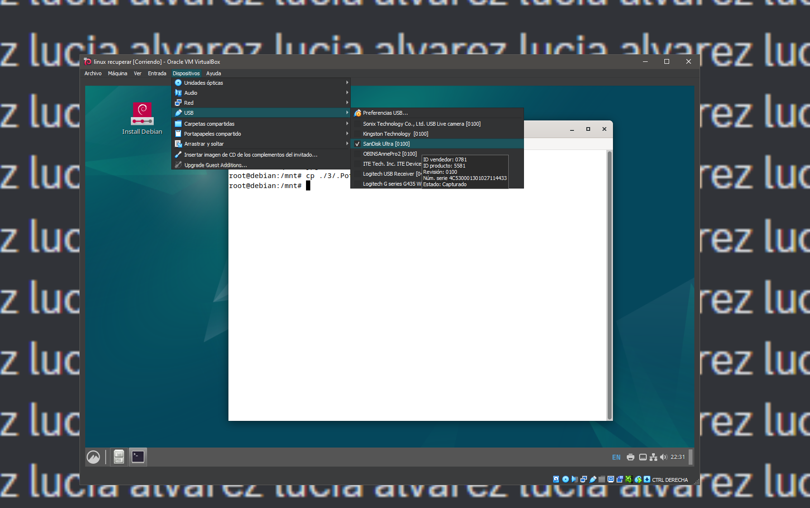
Task: Click the guest volume speaker control
Action: coord(663,457)
